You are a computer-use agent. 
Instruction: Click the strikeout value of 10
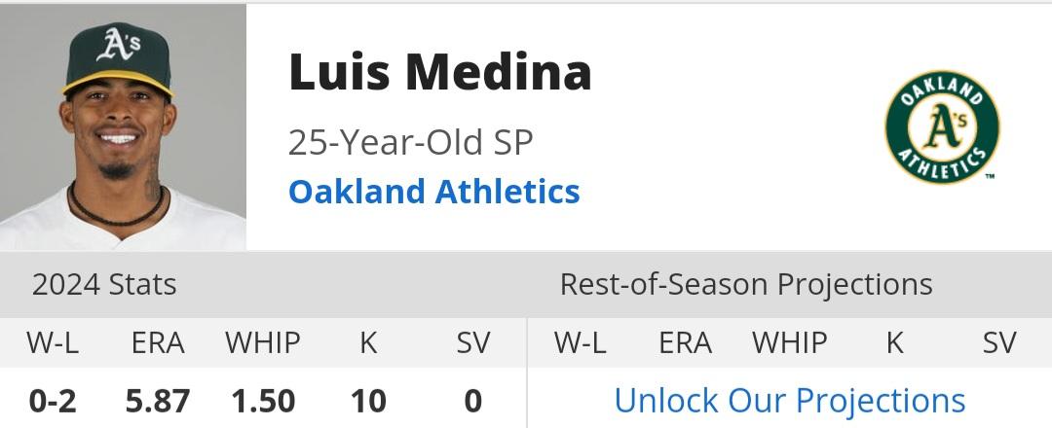point(368,400)
